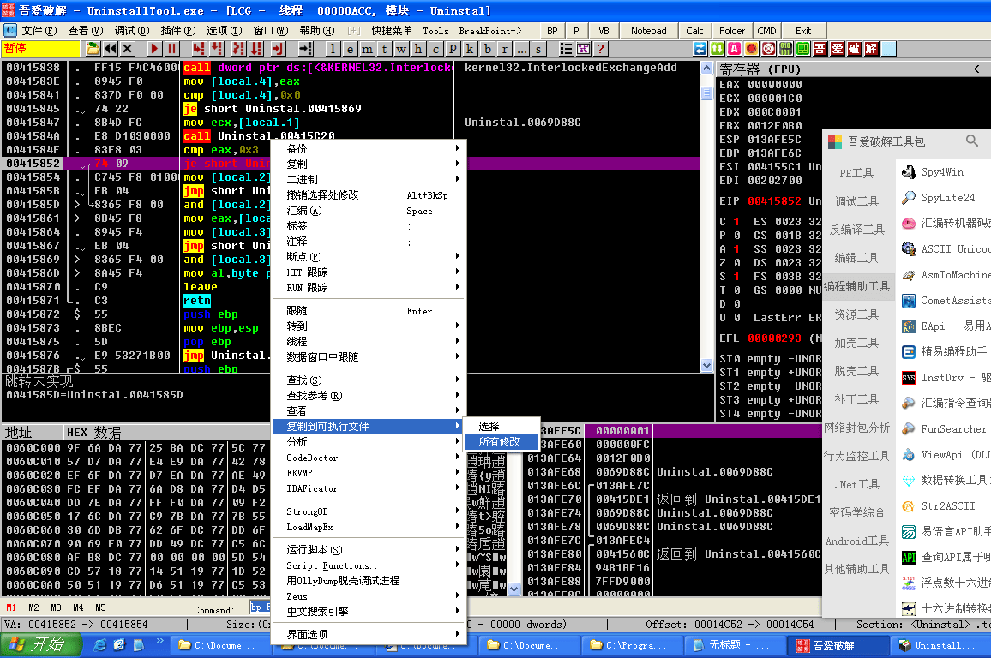Click the Notepad quick button
This screenshot has width=991, height=658.
point(648,30)
